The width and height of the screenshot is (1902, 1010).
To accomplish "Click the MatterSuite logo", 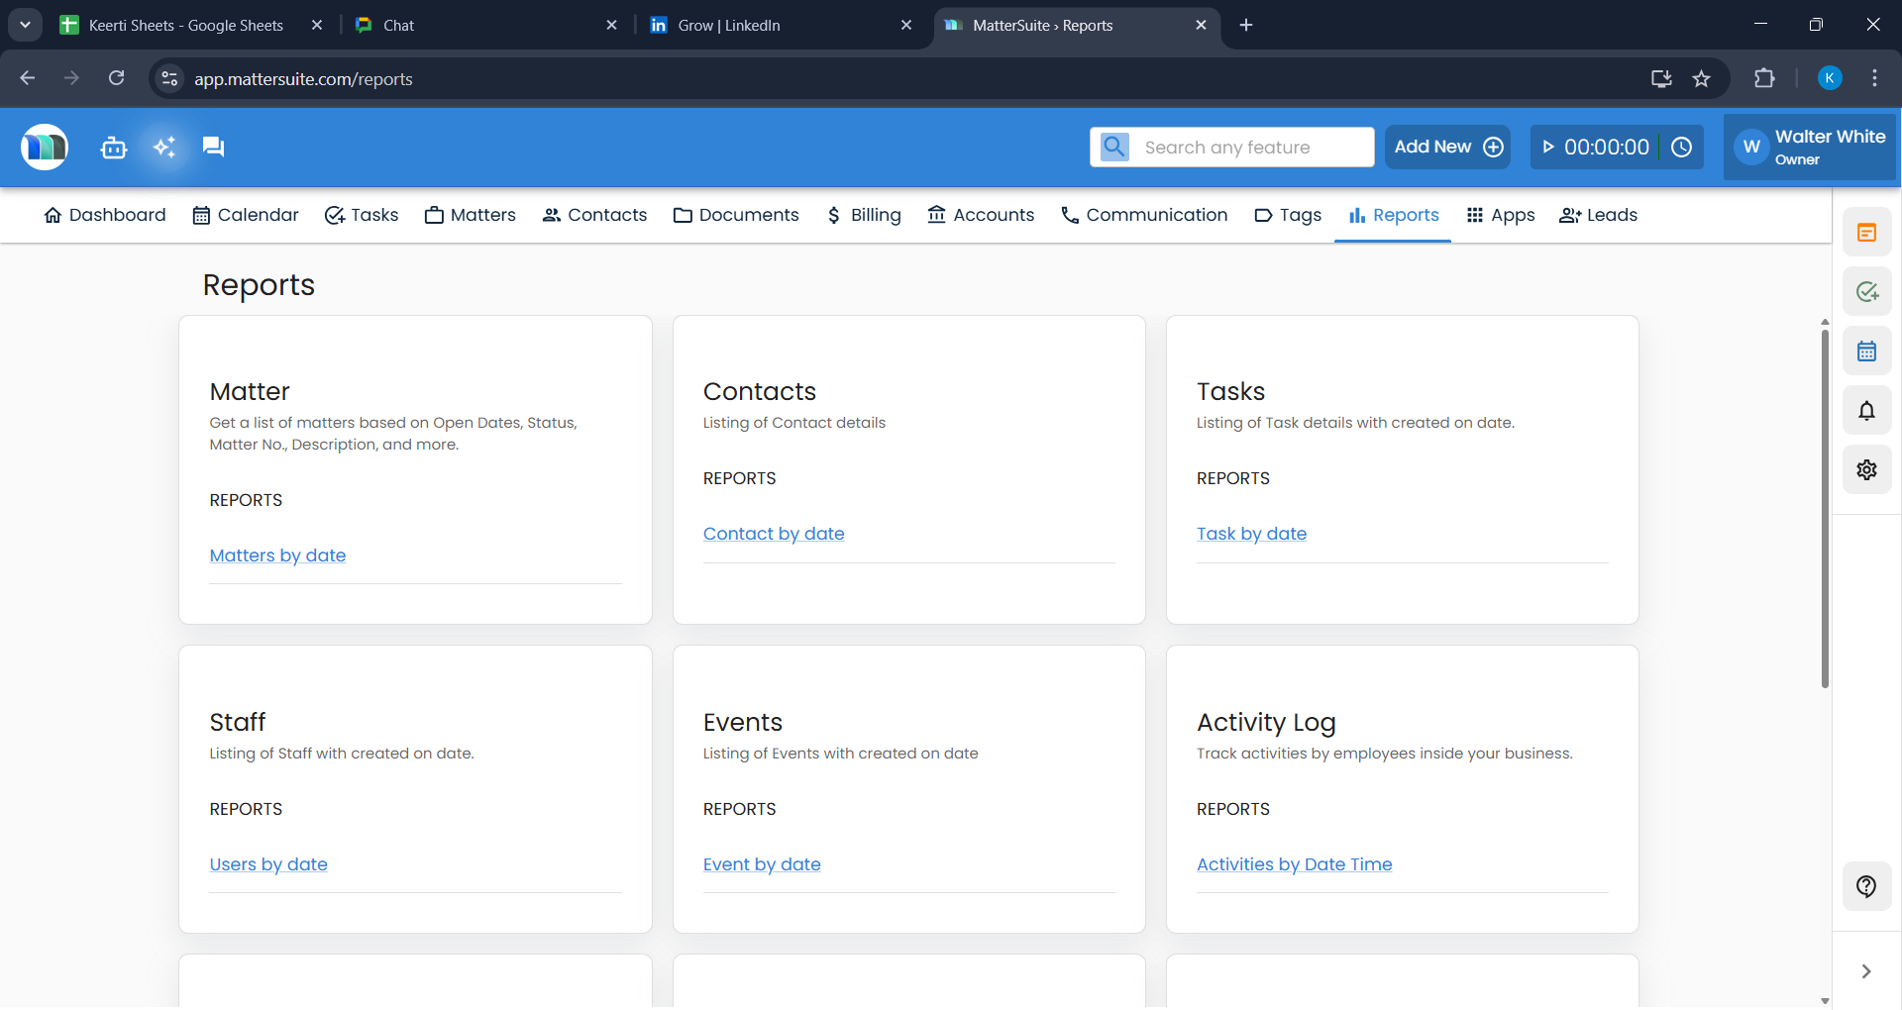I will click(x=44, y=147).
